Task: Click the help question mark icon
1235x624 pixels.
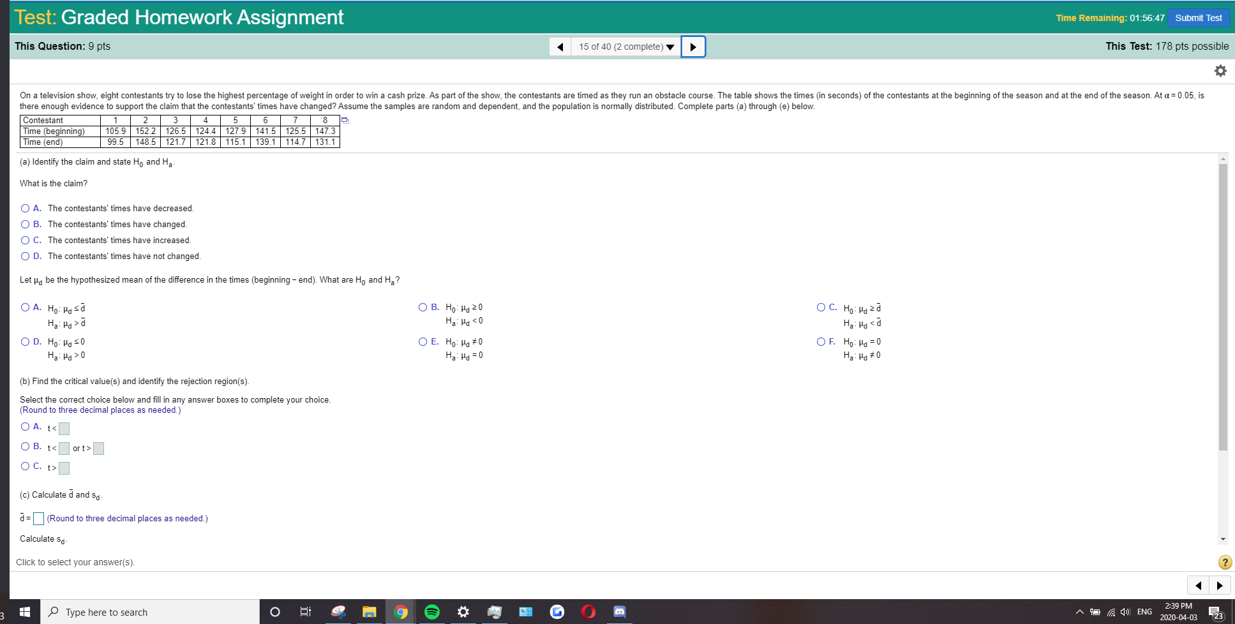Action: pyautogui.click(x=1225, y=562)
